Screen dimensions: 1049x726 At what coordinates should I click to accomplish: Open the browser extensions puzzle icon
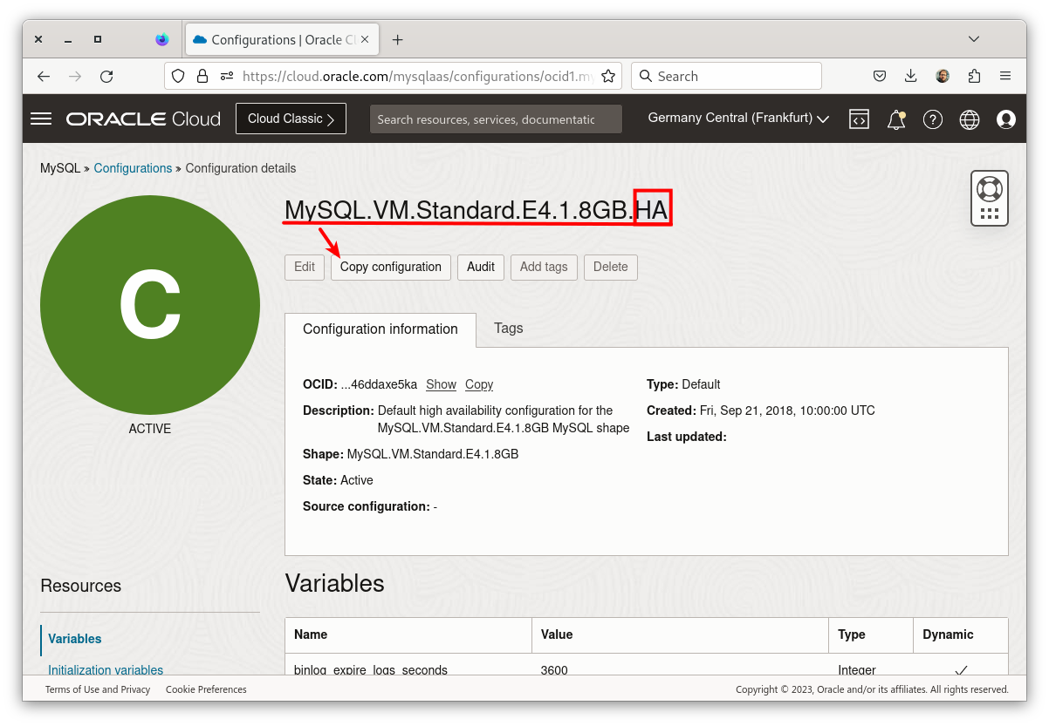tap(974, 76)
